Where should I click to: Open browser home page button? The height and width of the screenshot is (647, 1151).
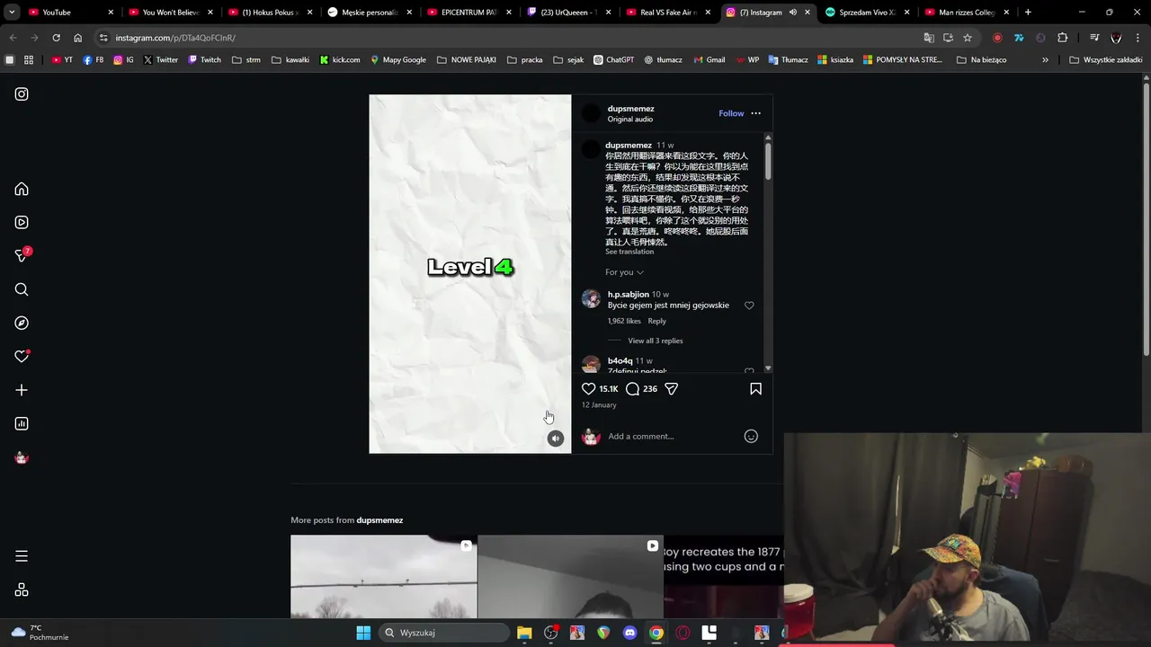coord(77,38)
